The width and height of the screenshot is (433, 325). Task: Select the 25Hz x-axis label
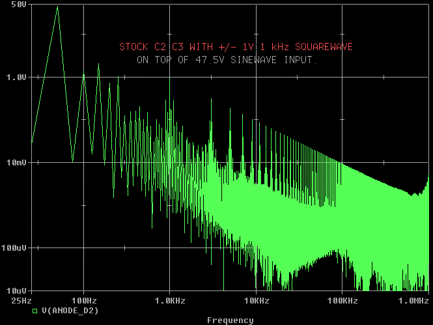coord(21,301)
